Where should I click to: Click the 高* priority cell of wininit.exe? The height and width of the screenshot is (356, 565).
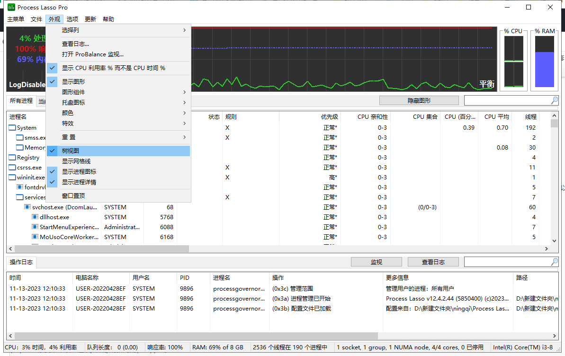[333, 177]
